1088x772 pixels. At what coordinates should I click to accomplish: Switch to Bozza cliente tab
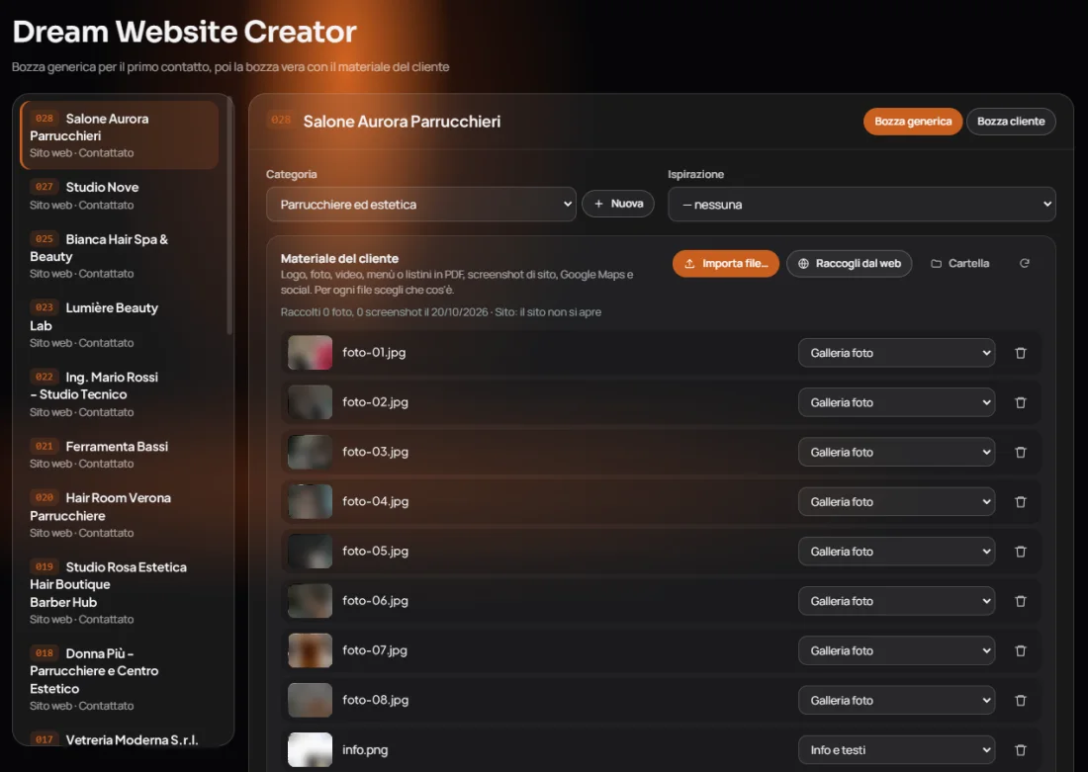tap(1011, 122)
